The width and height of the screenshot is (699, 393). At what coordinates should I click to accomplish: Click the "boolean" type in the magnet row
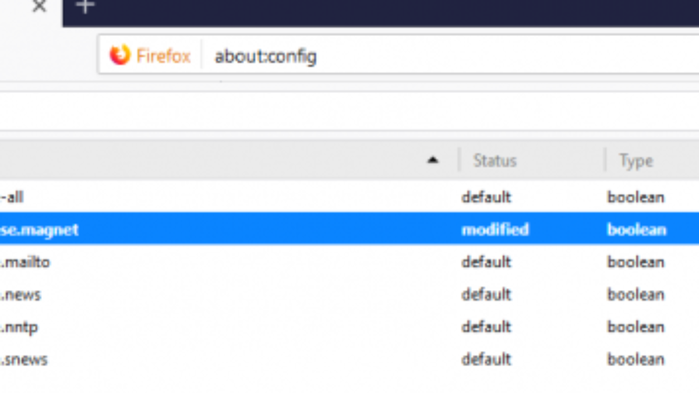coord(636,229)
